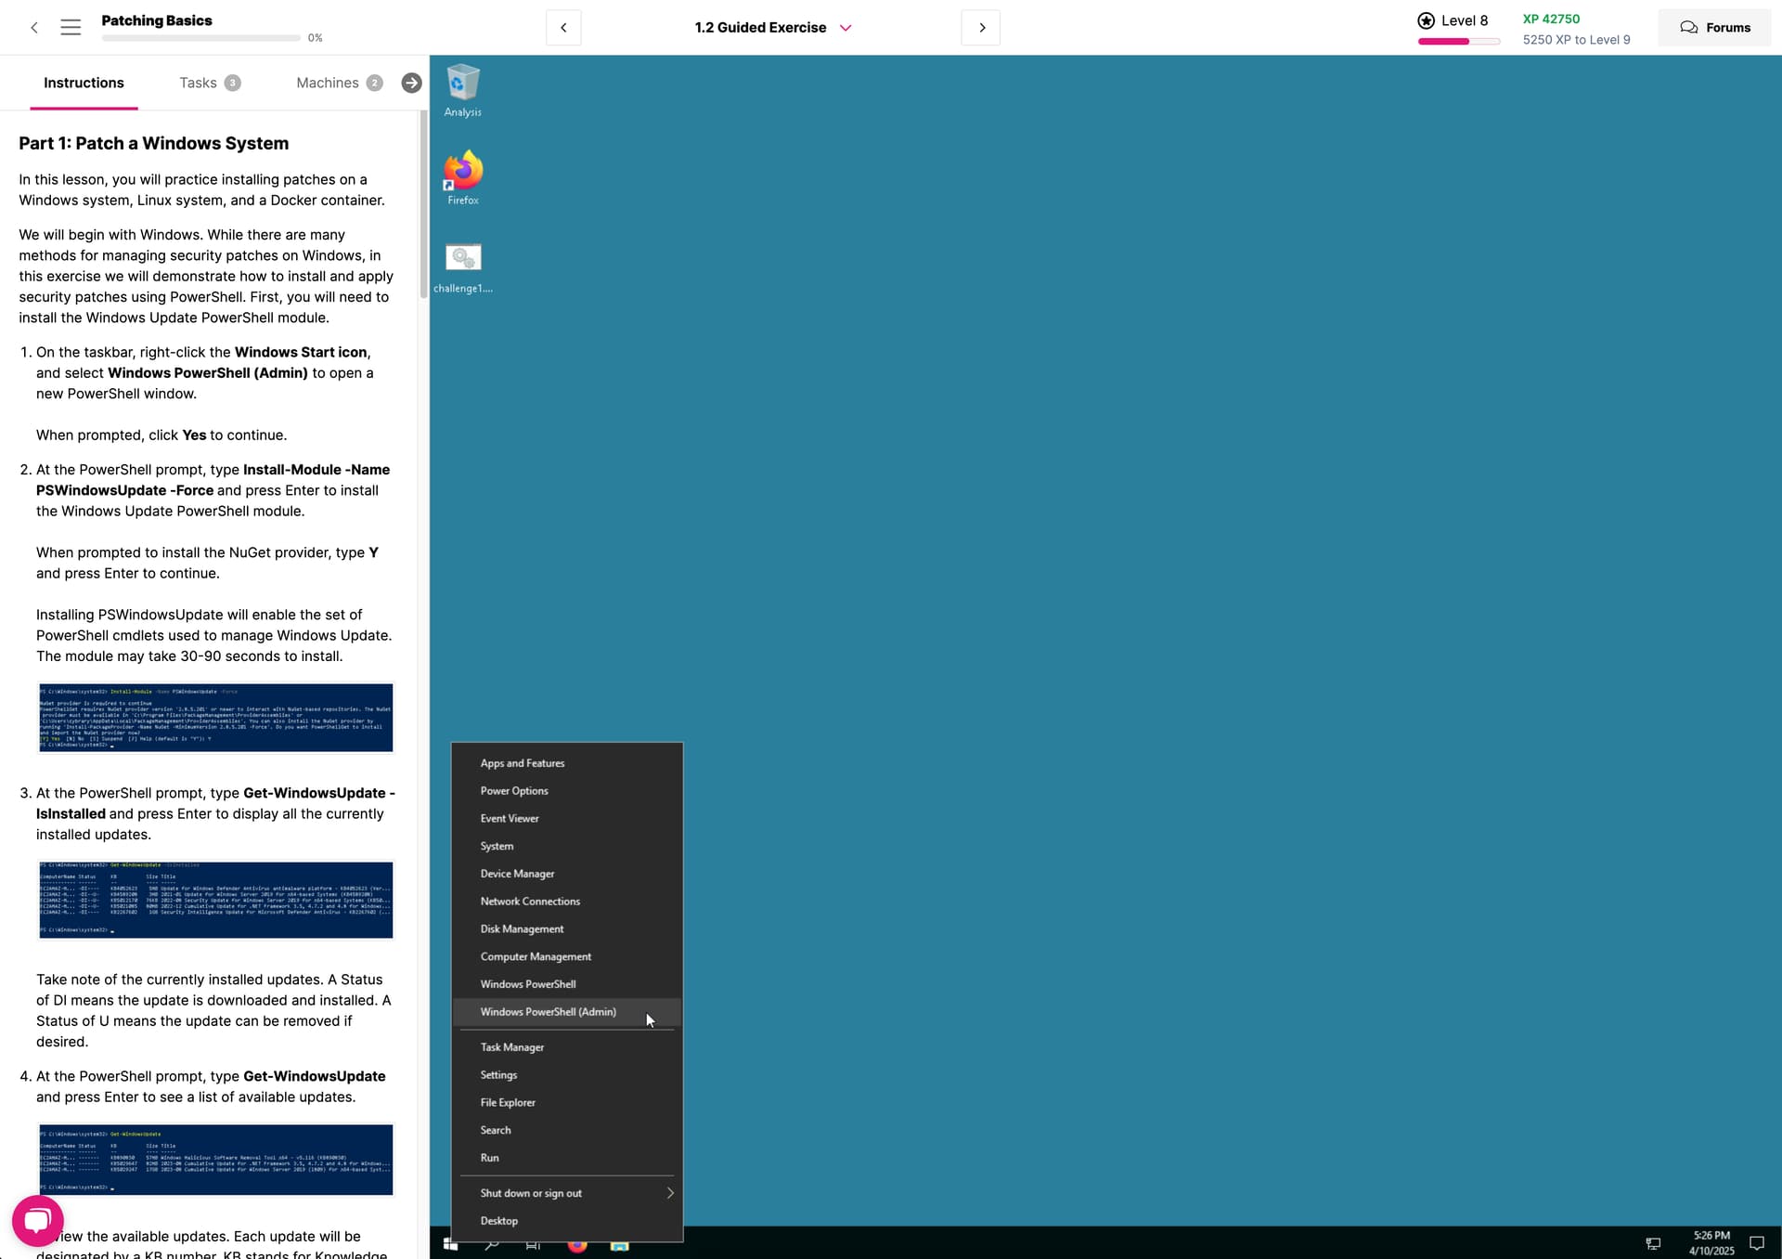Open the Forums button

[x=1714, y=28]
